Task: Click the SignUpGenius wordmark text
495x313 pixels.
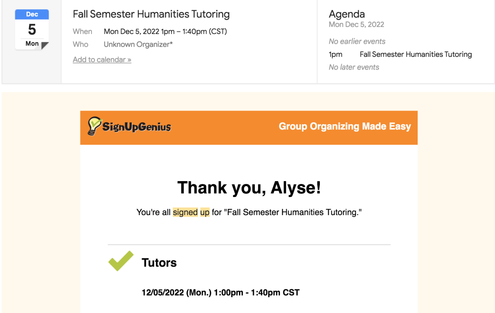Action: tap(137, 127)
